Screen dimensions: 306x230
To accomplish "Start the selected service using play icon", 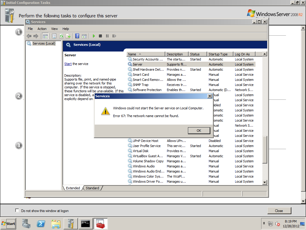I will coord(94,36).
